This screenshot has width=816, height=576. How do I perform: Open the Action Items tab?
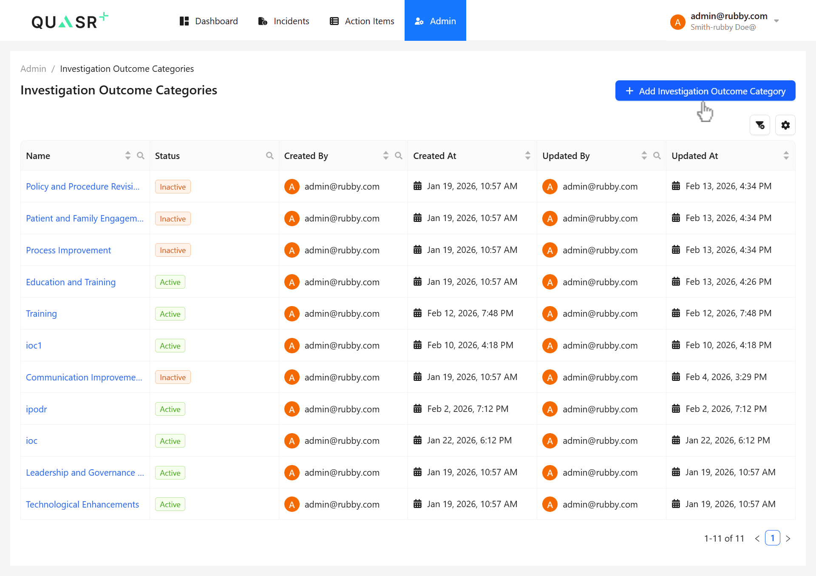pos(362,21)
